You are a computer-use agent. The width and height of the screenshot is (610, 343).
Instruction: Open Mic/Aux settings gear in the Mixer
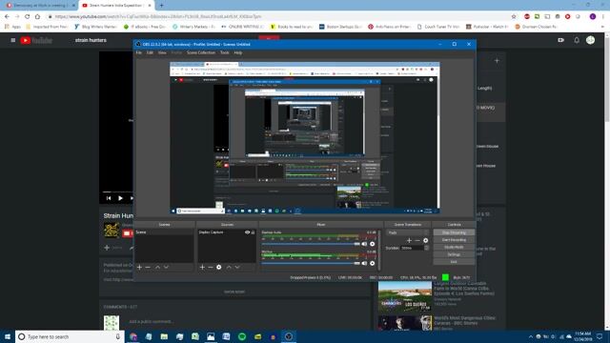pos(373,263)
